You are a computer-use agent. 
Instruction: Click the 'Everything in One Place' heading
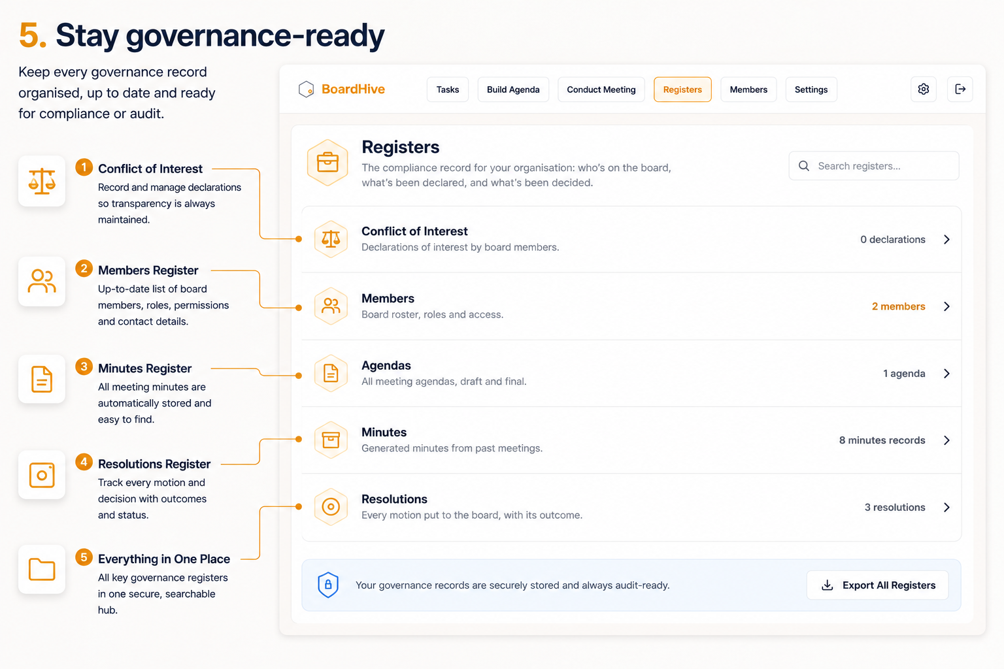(164, 559)
